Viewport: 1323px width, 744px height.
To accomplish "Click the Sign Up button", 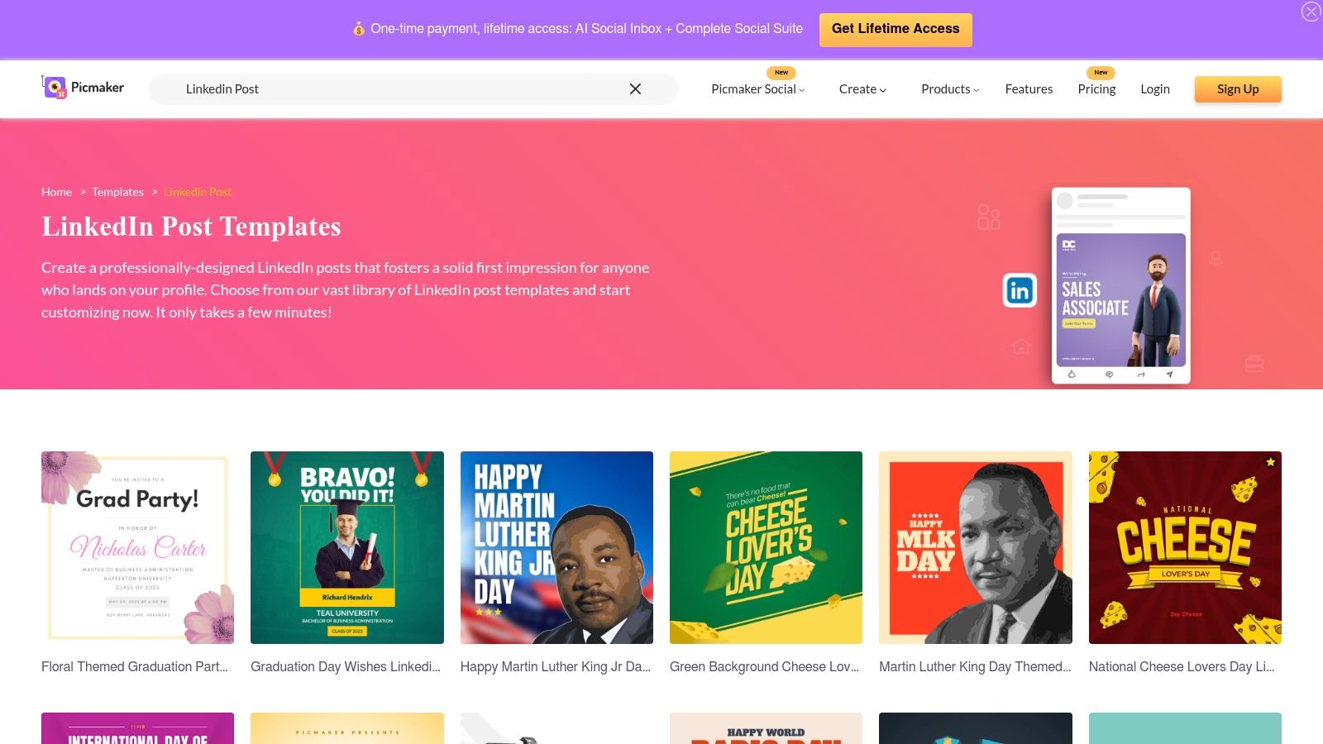I will point(1238,89).
